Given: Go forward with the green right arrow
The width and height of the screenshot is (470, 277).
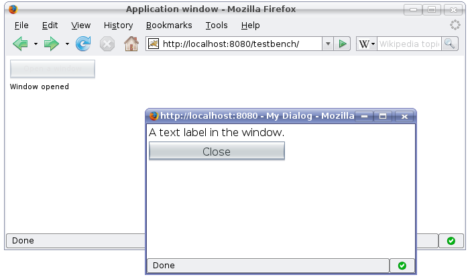Looking at the screenshot, I should click(x=51, y=44).
